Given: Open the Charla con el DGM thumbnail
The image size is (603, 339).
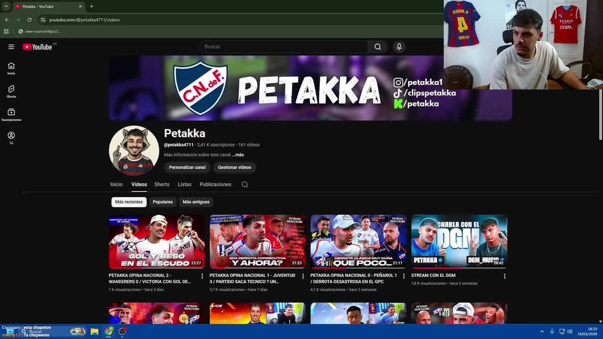Looking at the screenshot, I should coord(459,242).
